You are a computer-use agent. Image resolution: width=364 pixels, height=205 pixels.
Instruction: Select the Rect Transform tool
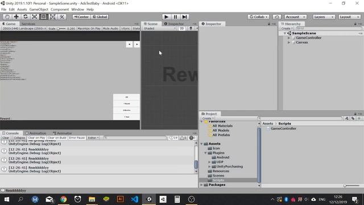43,17
